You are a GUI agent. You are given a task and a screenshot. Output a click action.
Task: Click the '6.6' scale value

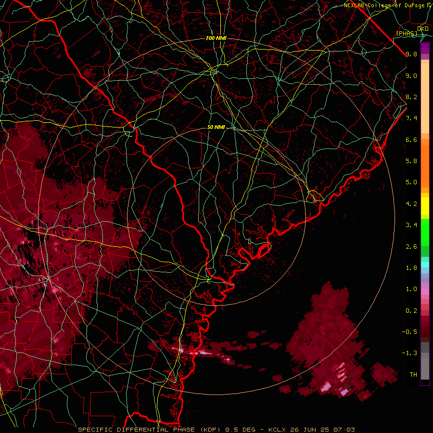pyautogui.click(x=411, y=140)
